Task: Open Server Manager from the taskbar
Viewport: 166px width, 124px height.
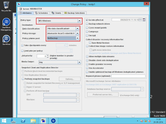Action: coord(13,121)
